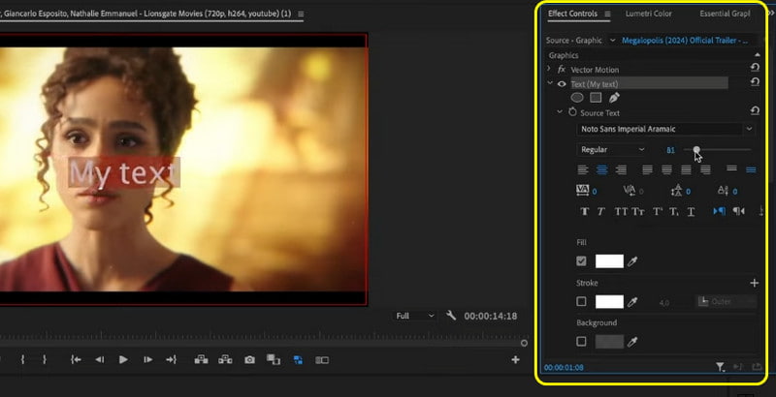Open the Effect Controls panel menu
Image resolution: width=776 pixels, height=397 pixels.
click(608, 14)
